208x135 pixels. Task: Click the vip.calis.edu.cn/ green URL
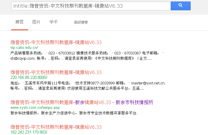[24, 48]
